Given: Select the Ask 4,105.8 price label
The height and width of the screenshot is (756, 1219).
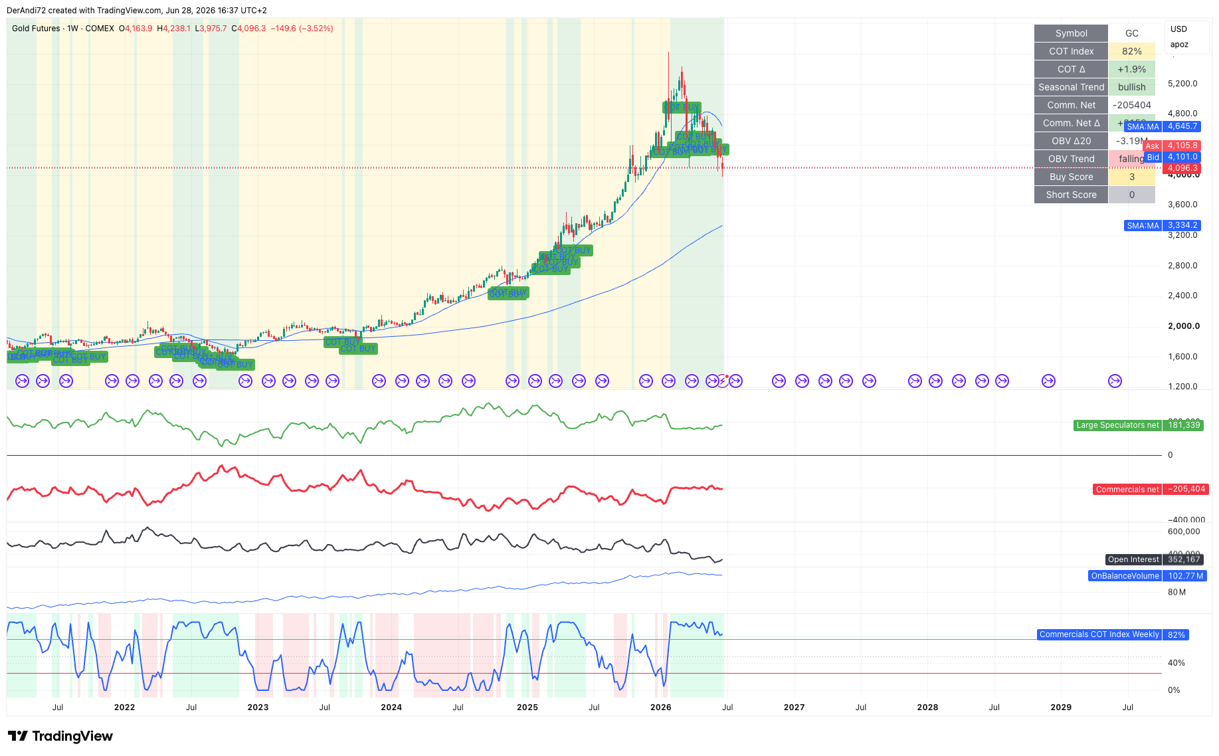Looking at the screenshot, I should tap(1172, 145).
